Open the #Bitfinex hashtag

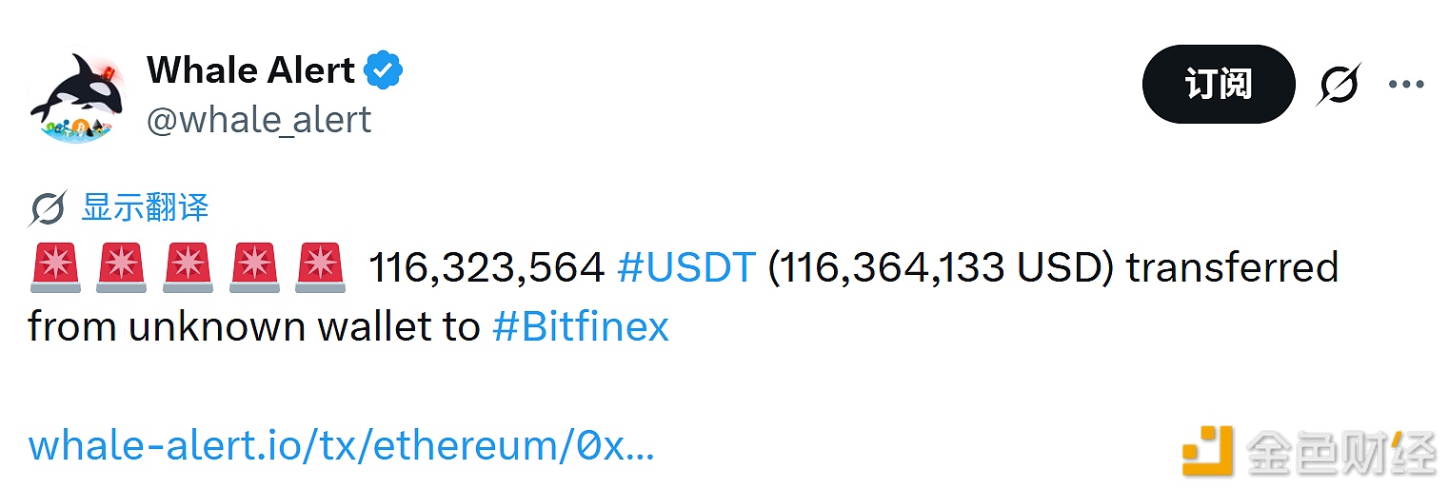click(x=581, y=327)
